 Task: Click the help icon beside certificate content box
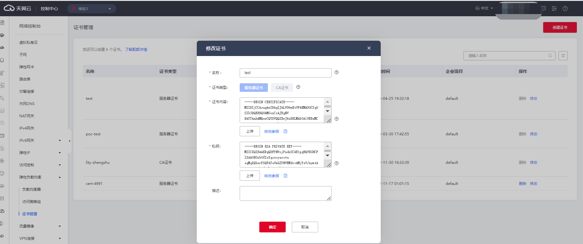tap(337, 119)
